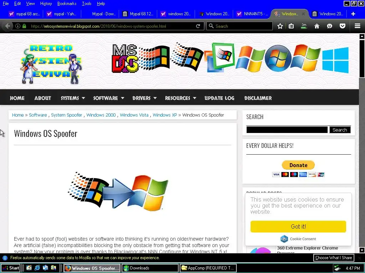The height and width of the screenshot is (273, 365).
Task: Open the site information icon
Action: [x=18, y=26]
